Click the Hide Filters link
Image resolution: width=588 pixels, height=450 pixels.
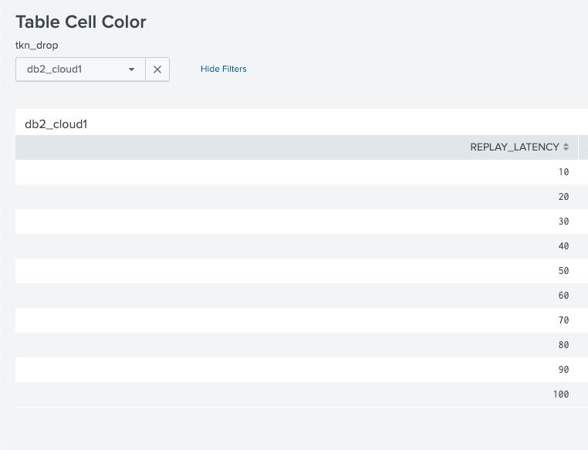223,69
